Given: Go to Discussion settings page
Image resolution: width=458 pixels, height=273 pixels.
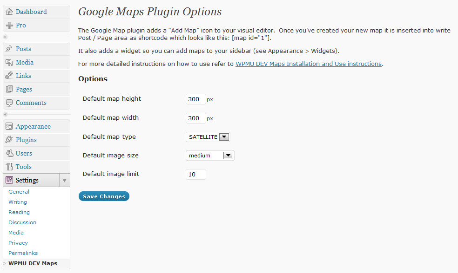Looking at the screenshot, I should click(x=22, y=222).
